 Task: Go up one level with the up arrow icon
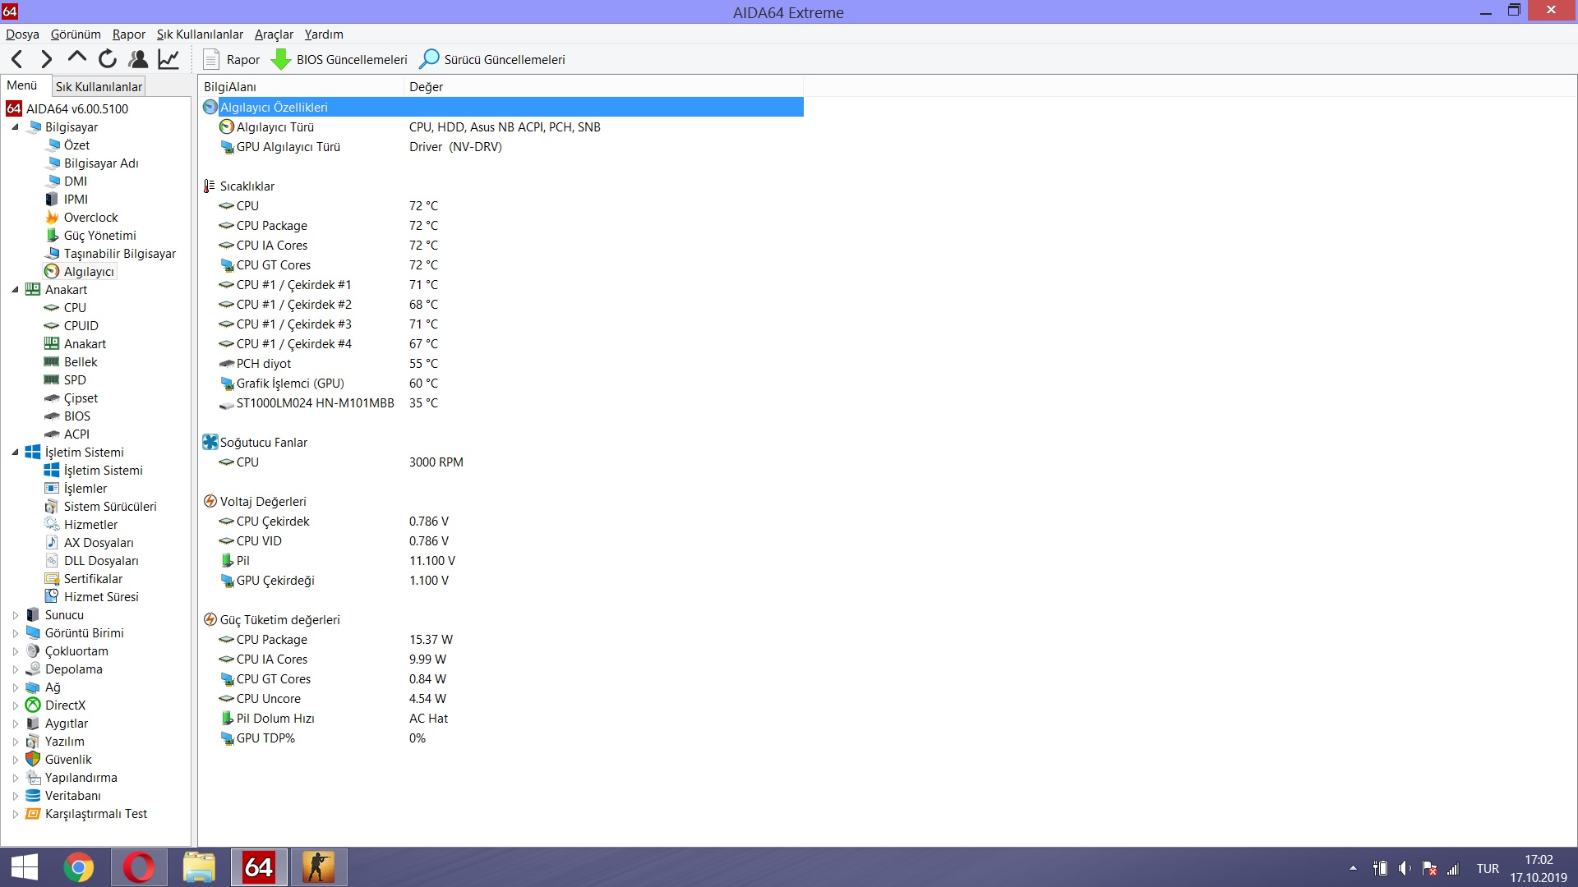coord(77,57)
